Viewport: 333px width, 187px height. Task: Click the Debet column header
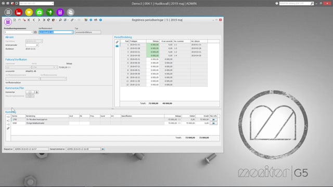pos(188,116)
